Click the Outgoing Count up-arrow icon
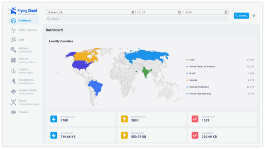 tap(124, 119)
